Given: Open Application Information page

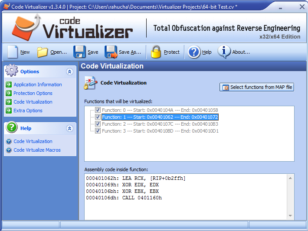Looking at the screenshot, I should click(38, 85).
